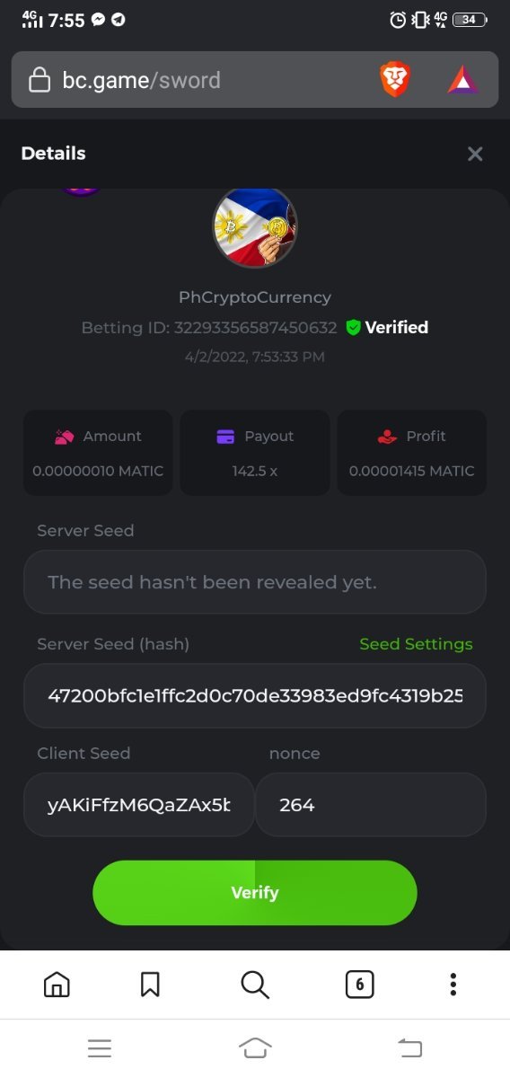Image resolution: width=510 pixels, height=1078 pixels.
Task: Tap the bookmarks icon in bottom bar
Action: point(150,985)
